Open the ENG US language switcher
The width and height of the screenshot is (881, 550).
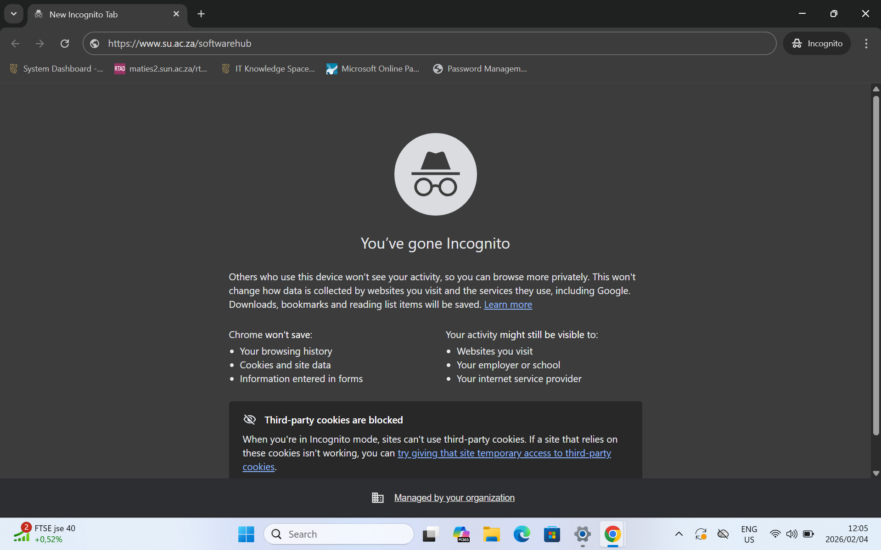pyautogui.click(x=749, y=534)
